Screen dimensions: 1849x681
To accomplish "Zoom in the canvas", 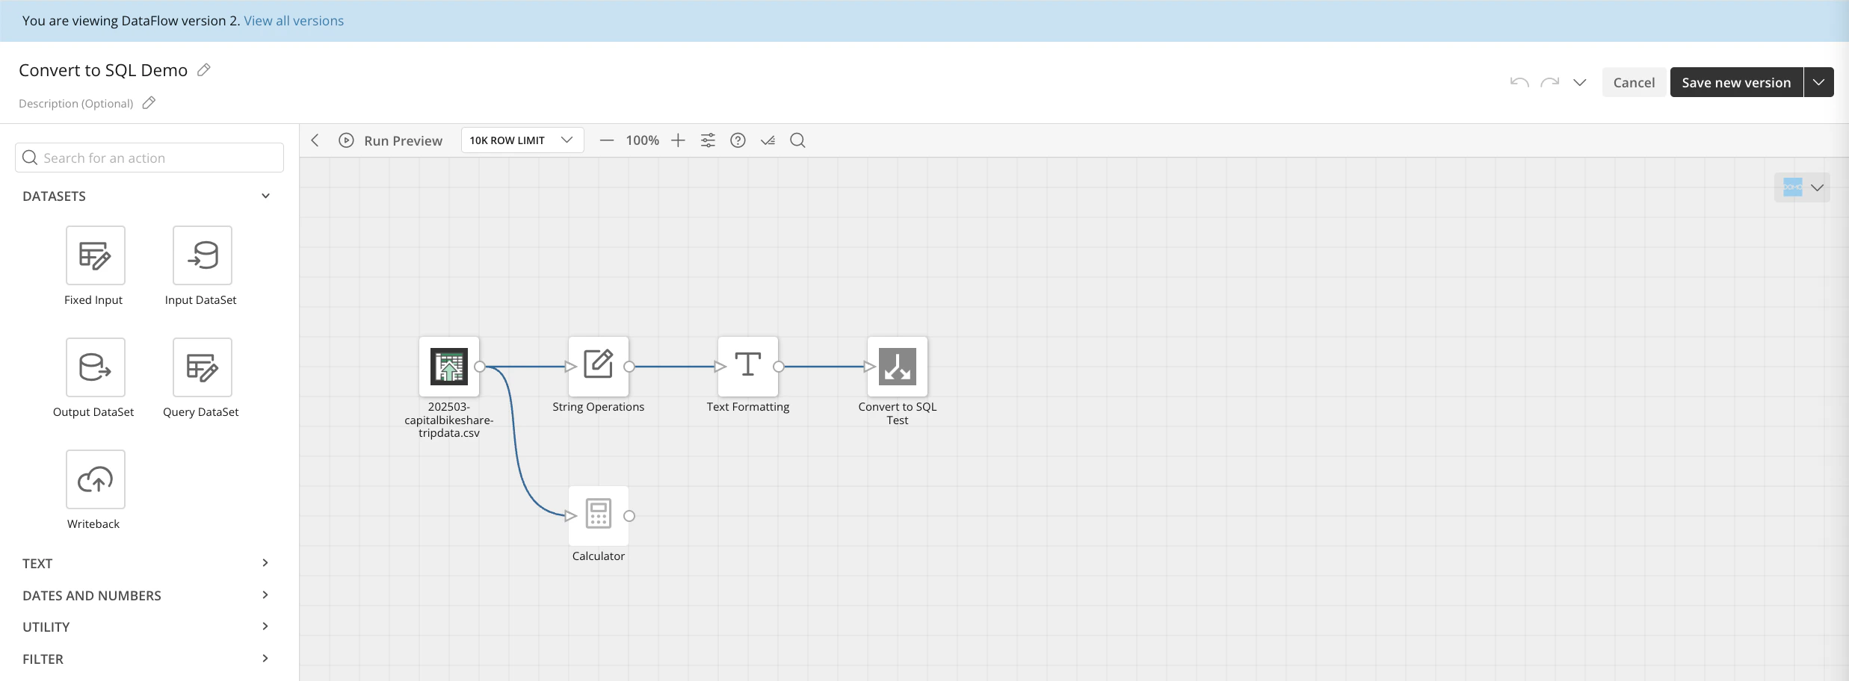I will pyautogui.click(x=678, y=140).
